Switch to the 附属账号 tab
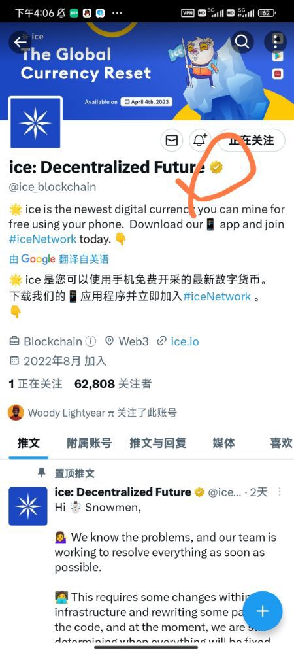294x654 pixels. click(x=89, y=443)
